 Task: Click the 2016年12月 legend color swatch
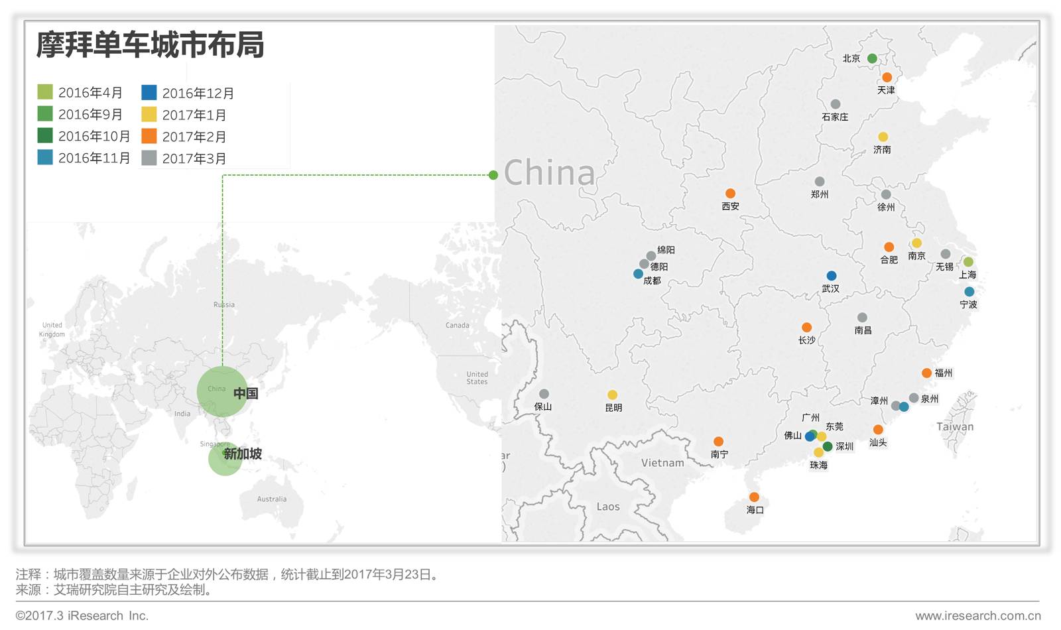(149, 92)
